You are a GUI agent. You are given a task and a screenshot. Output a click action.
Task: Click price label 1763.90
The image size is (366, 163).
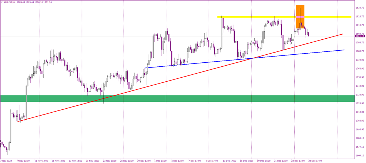359,69
